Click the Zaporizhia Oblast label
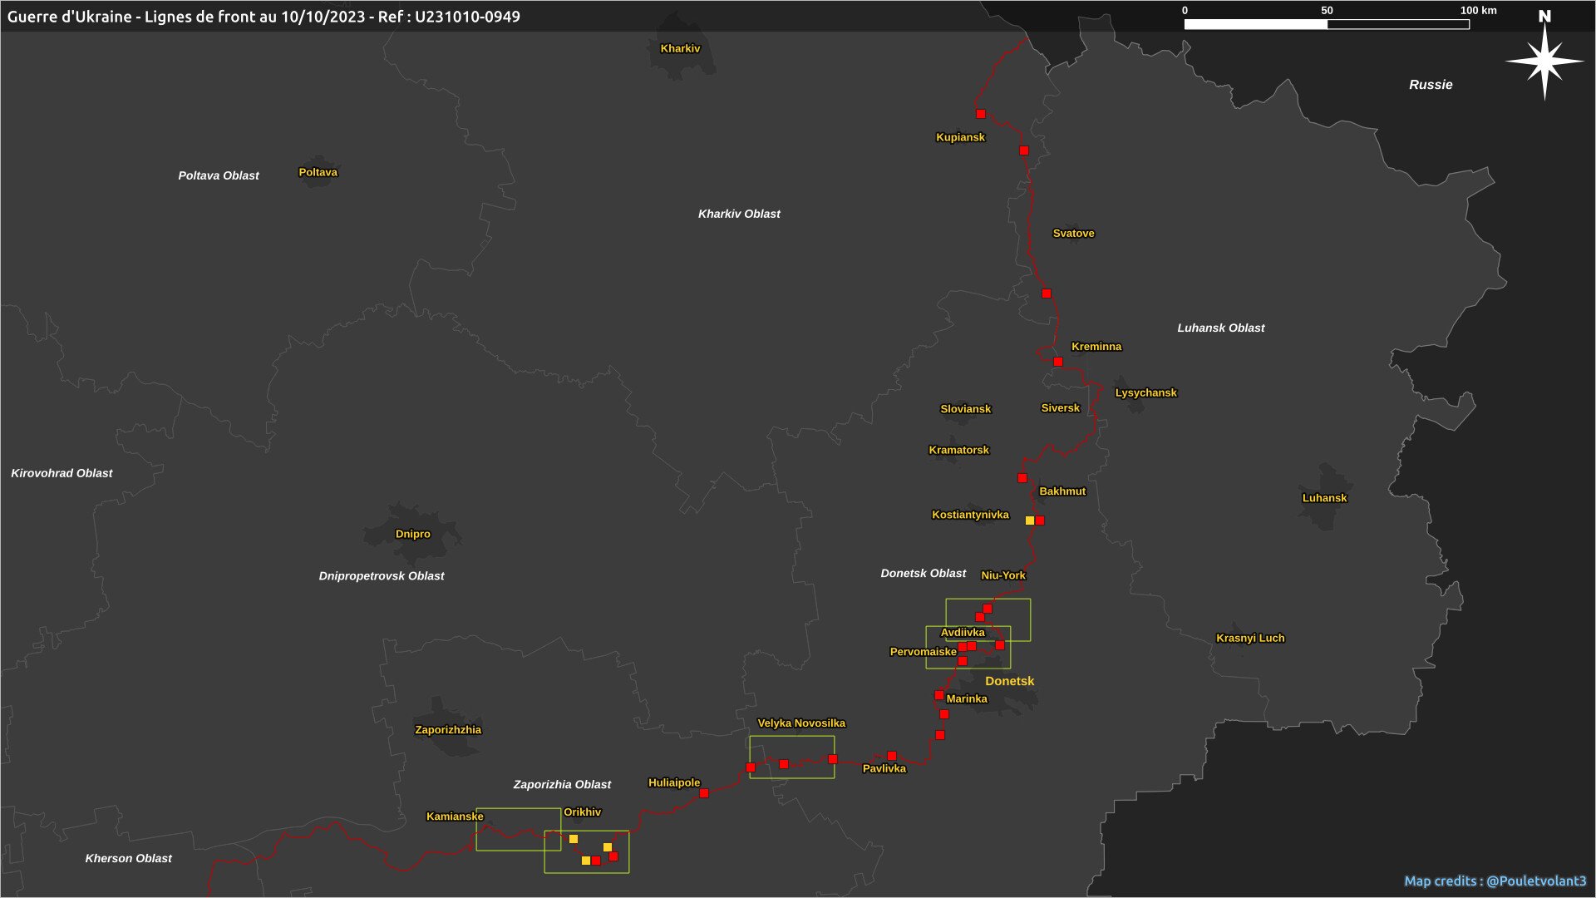The width and height of the screenshot is (1596, 898). point(562,785)
